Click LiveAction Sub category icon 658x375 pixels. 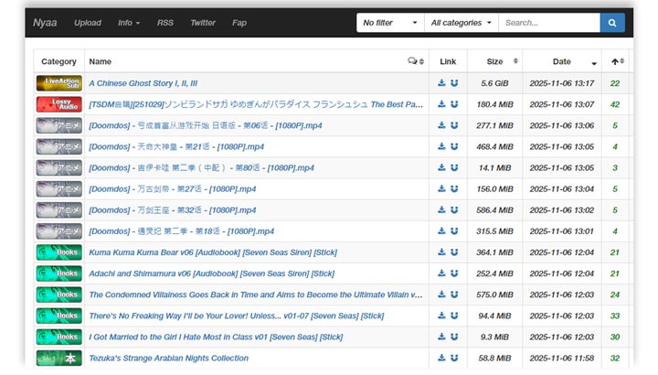click(59, 83)
